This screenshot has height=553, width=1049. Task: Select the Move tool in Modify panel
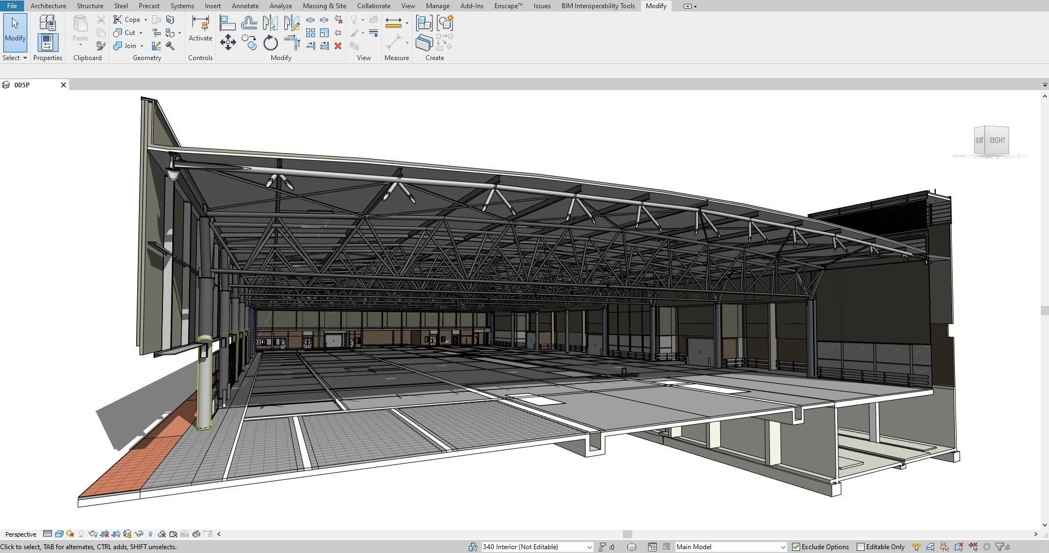(x=228, y=43)
